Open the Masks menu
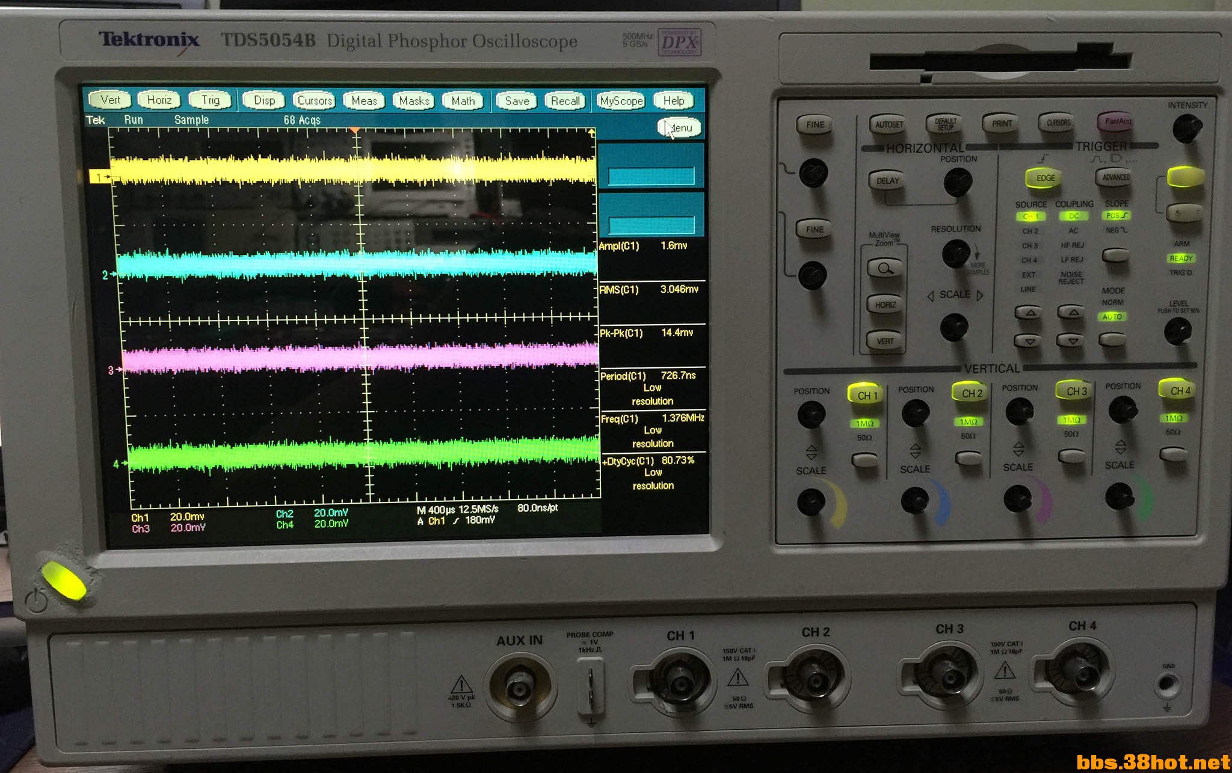1232x773 pixels. tap(414, 100)
